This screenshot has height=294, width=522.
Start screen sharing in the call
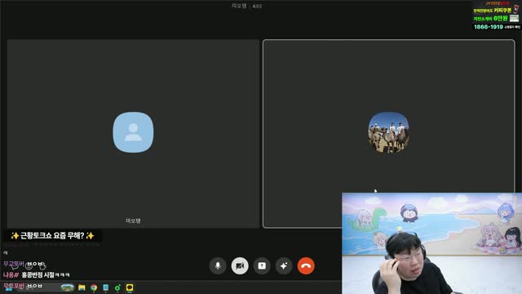(262, 266)
